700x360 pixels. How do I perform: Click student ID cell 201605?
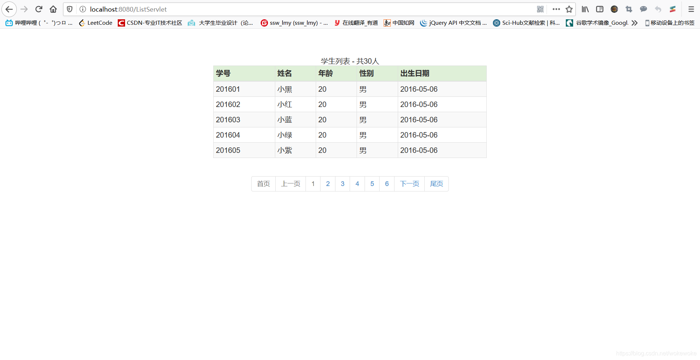(244, 150)
